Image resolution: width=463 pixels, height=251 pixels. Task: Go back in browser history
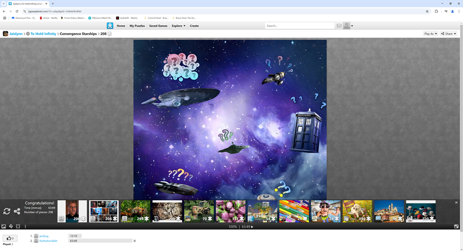tap(4, 11)
